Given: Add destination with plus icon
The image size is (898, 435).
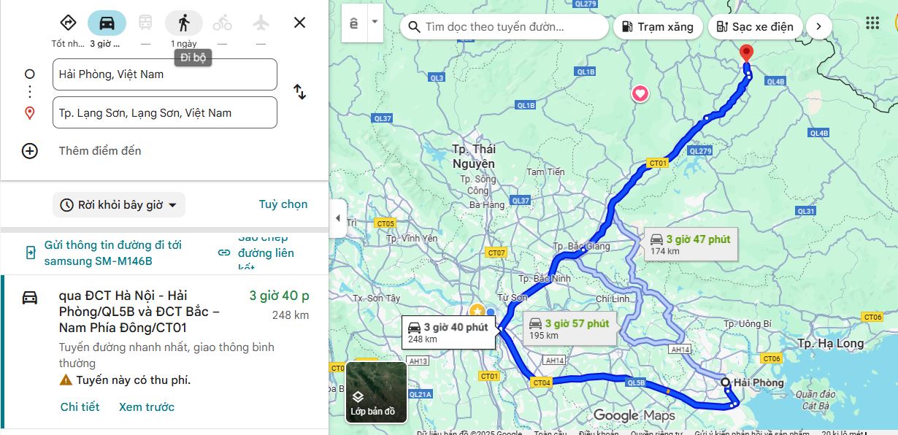Looking at the screenshot, I should tap(30, 151).
